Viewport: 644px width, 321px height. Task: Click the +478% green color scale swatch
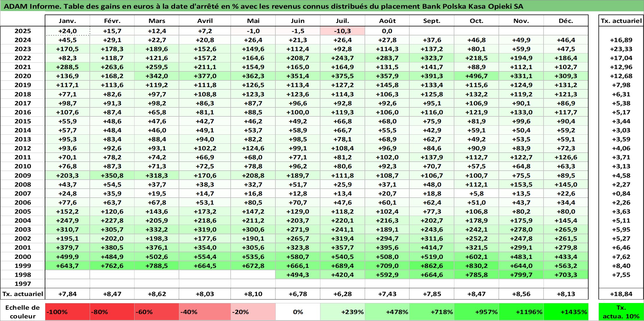[x=387, y=312]
